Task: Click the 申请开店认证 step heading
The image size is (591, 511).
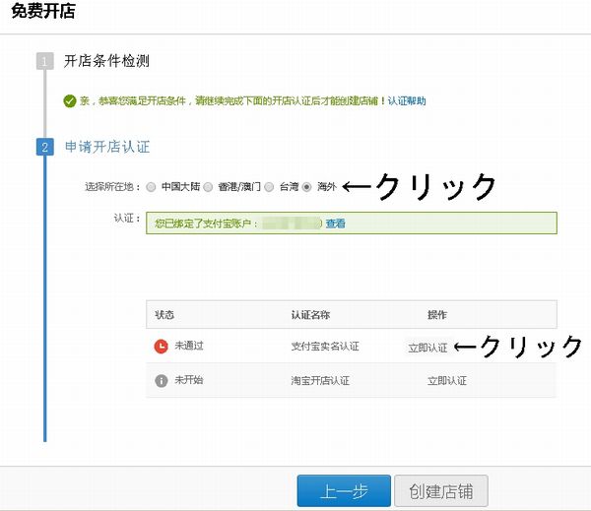Action: click(x=107, y=147)
